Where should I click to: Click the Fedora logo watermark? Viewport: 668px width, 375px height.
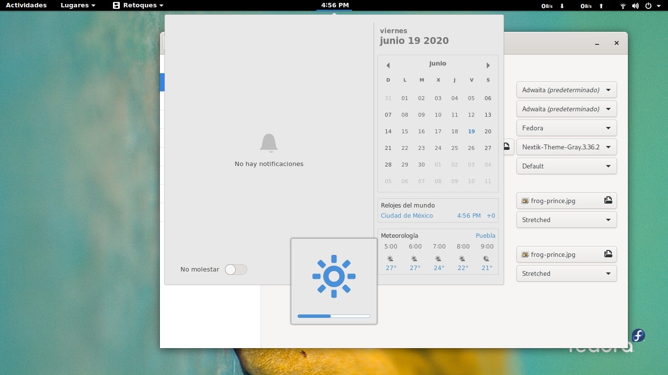point(638,335)
